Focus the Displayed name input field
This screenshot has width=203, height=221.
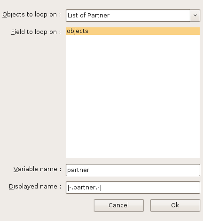[x=133, y=188]
